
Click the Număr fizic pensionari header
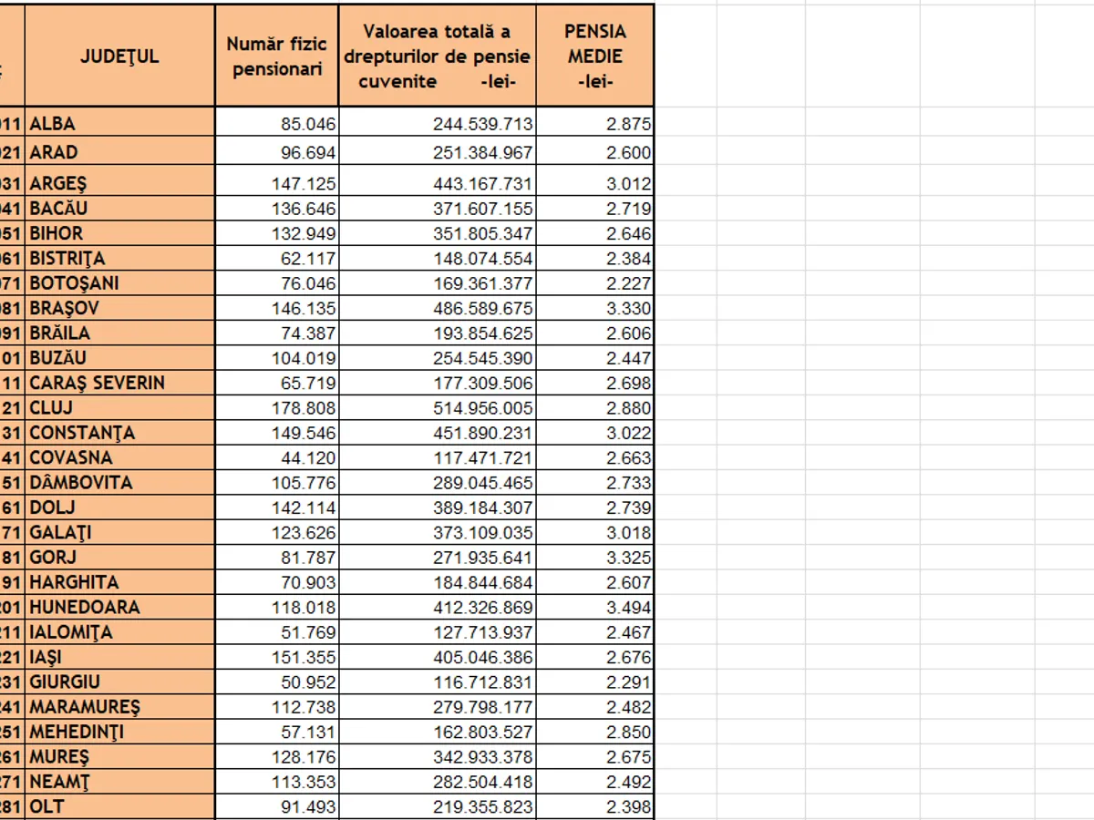coord(277,56)
